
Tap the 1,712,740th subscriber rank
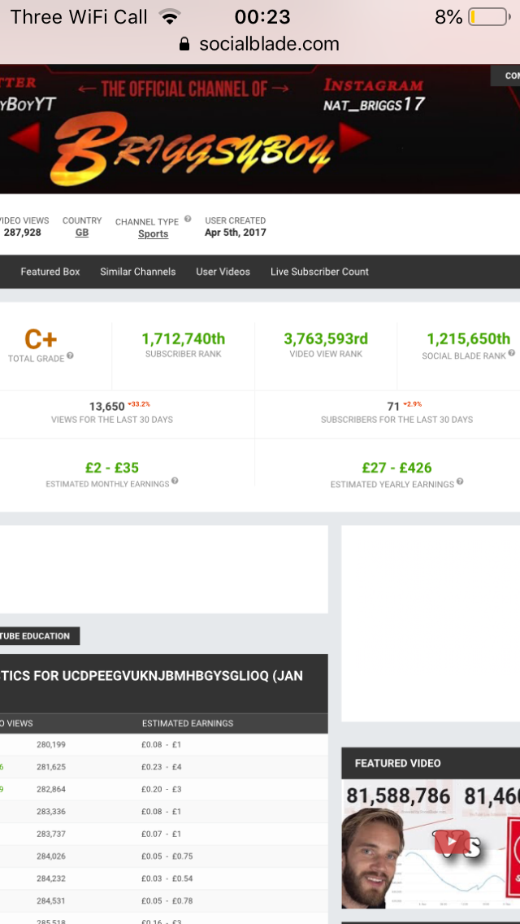tap(183, 339)
